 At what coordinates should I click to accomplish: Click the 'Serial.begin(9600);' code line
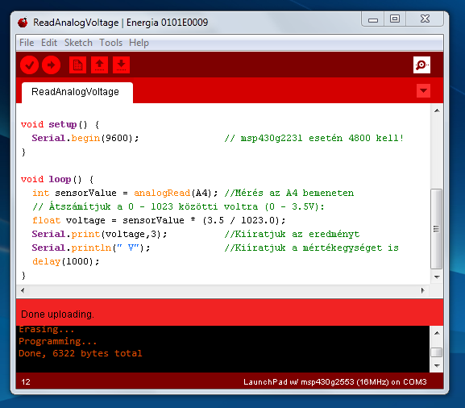click(85, 138)
